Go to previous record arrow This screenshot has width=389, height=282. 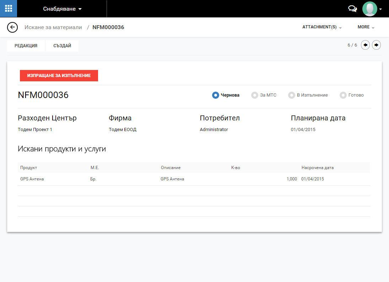(x=365, y=45)
